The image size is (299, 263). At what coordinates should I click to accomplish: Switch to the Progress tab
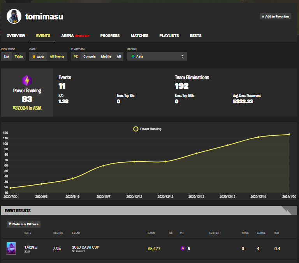coord(110,36)
